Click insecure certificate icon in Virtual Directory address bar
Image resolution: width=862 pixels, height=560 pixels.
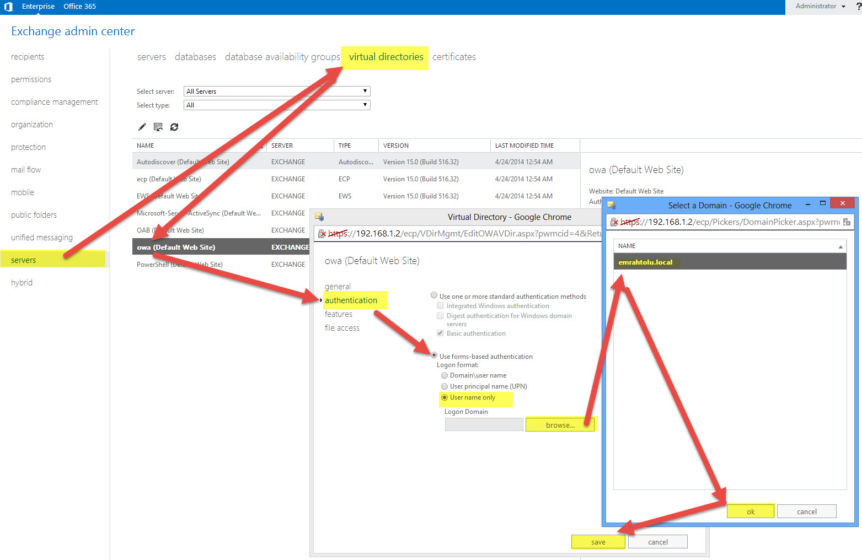(322, 234)
